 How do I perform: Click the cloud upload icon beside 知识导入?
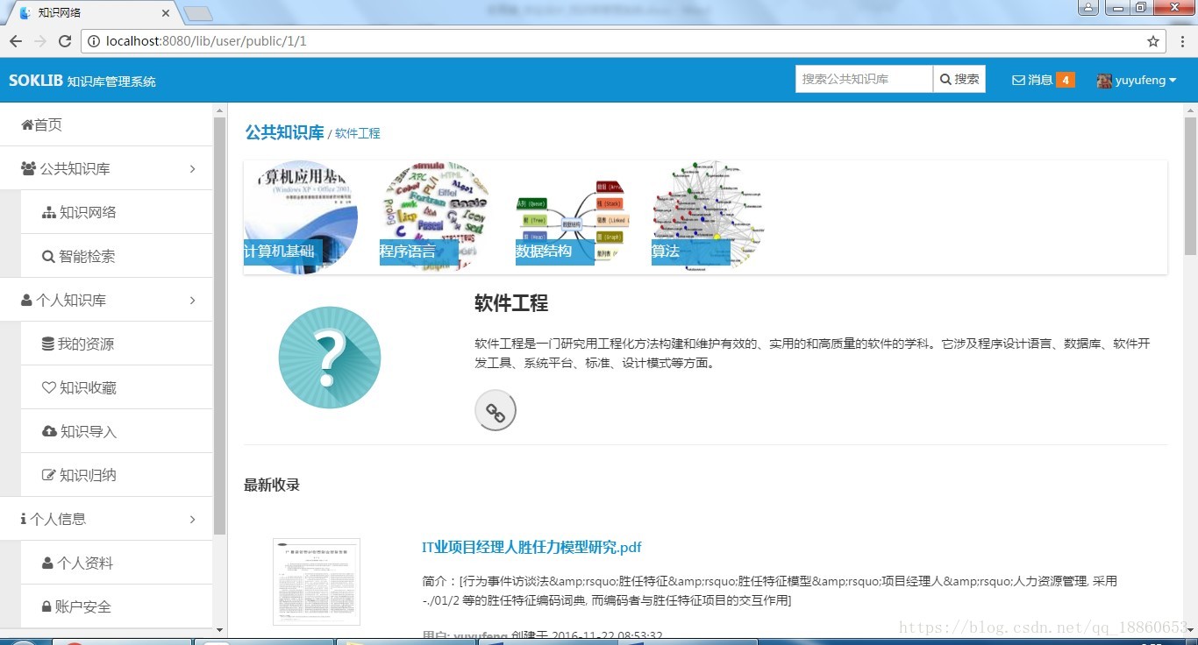(49, 432)
